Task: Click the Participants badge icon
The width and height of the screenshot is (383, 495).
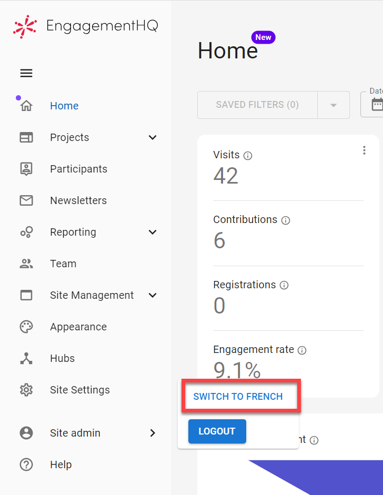Action: [x=26, y=169]
